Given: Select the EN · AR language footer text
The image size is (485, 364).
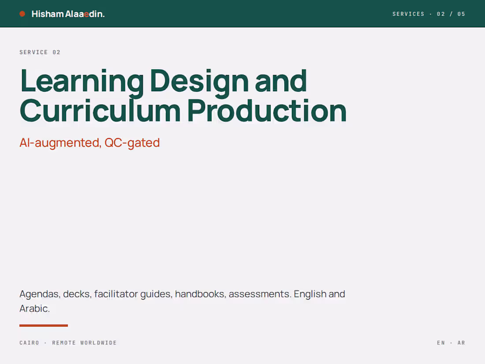Looking at the screenshot, I should tap(451, 343).
